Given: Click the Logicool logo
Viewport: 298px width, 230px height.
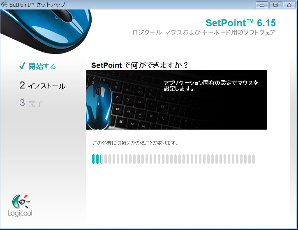Looking at the screenshot, I should [20, 206].
